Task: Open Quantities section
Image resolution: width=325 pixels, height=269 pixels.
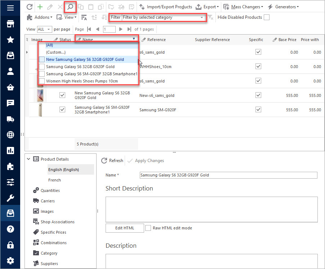Action: tap(46, 190)
